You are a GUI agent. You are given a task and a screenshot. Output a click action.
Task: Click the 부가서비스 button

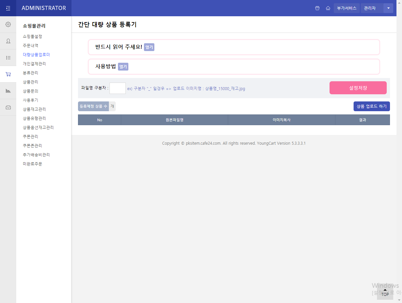(347, 8)
